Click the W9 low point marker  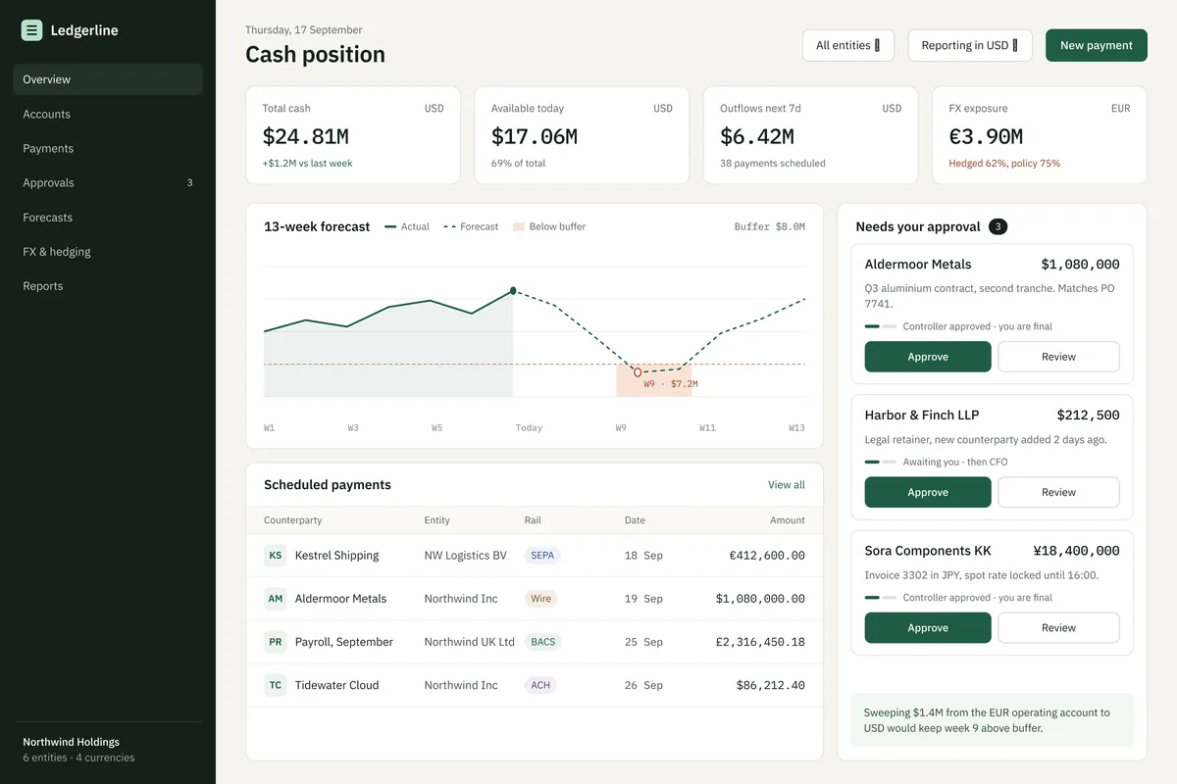coord(638,372)
